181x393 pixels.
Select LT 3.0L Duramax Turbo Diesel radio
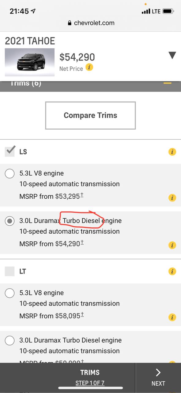pos(10,340)
